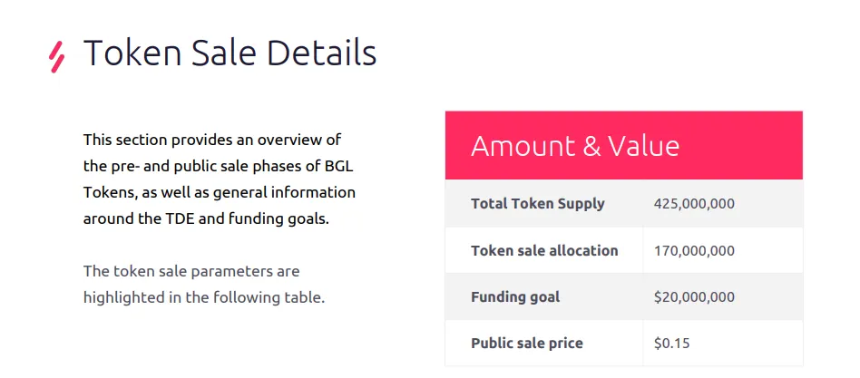Select the $0.15 price value

coord(671,344)
